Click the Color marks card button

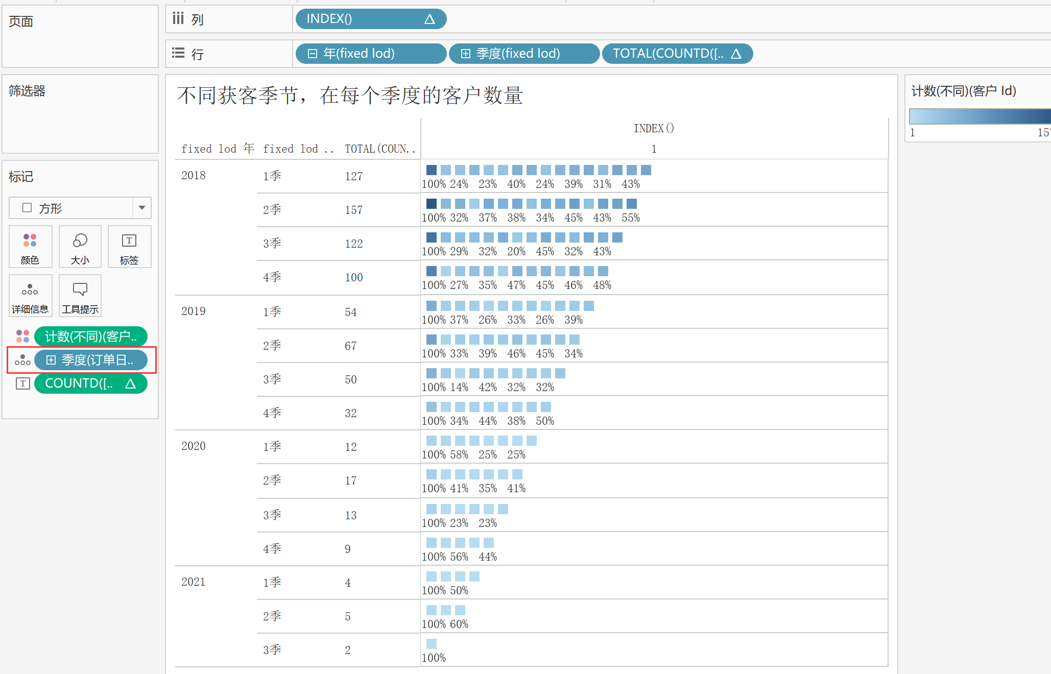pos(30,247)
